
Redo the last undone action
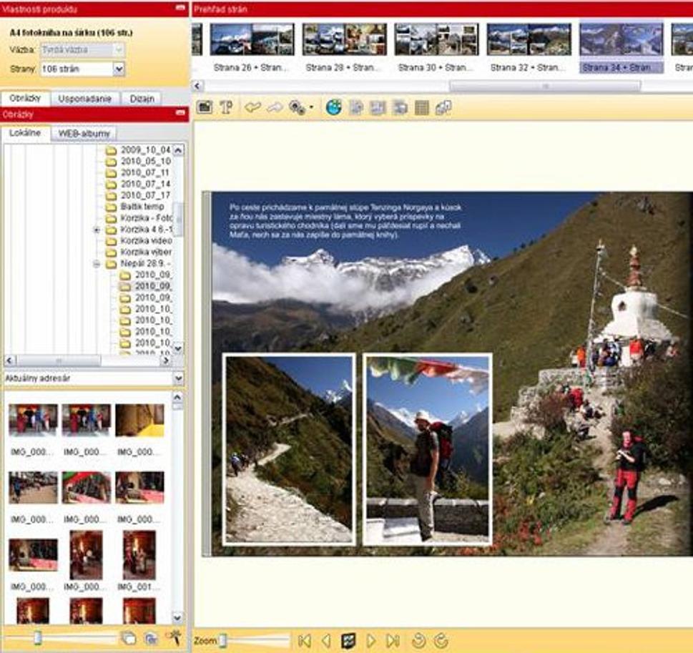point(275,107)
